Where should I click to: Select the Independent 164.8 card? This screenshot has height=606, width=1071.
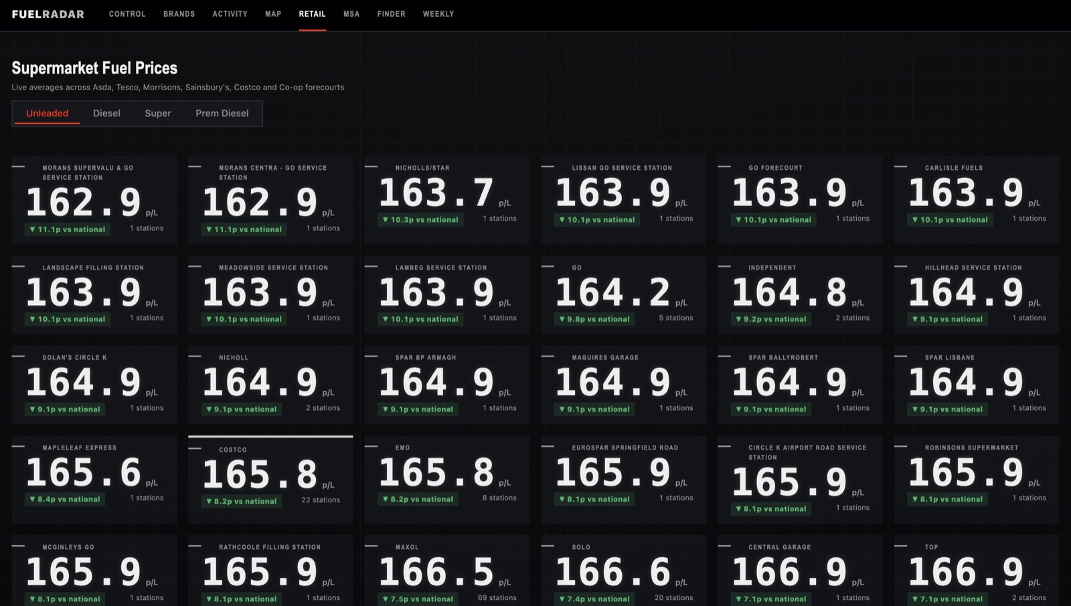click(x=800, y=295)
